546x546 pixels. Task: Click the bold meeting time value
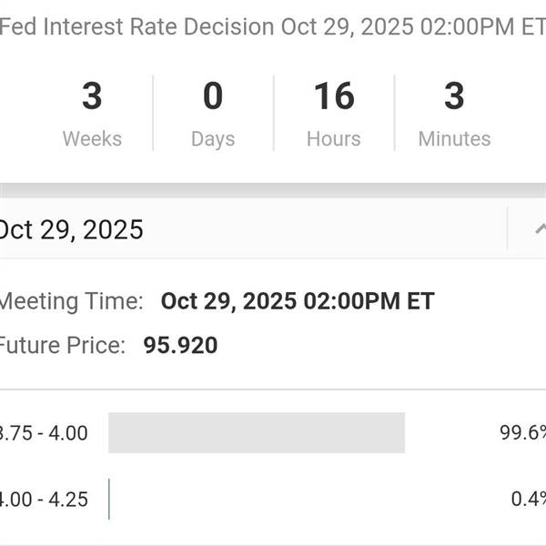pyautogui.click(x=298, y=301)
